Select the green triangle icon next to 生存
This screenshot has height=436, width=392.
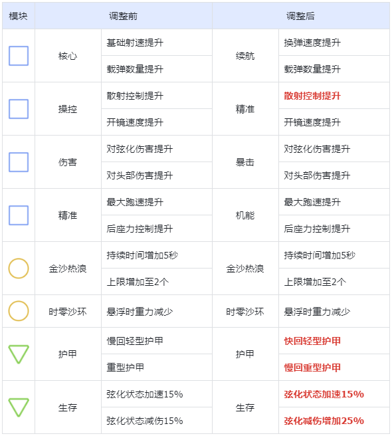19,407
